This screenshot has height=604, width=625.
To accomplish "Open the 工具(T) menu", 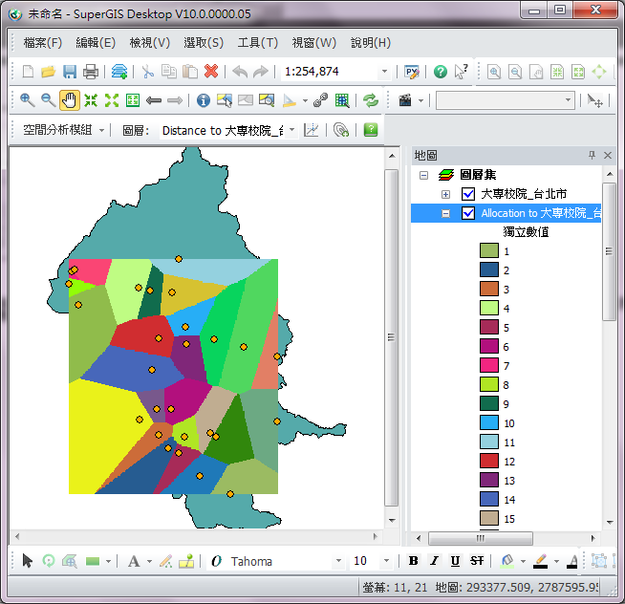I will tap(257, 43).
